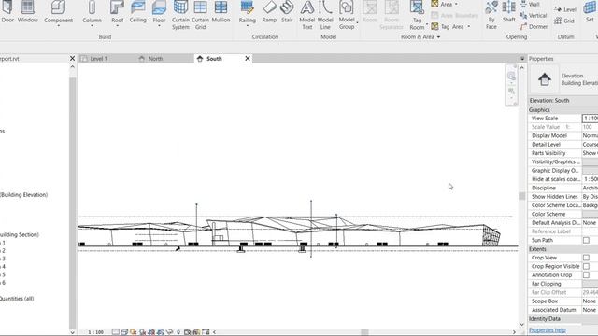The width and height of the screenshot is (598, 336).
Task: Toggle Crop Region Visible checkbox
Action: (x=586, y=266)
